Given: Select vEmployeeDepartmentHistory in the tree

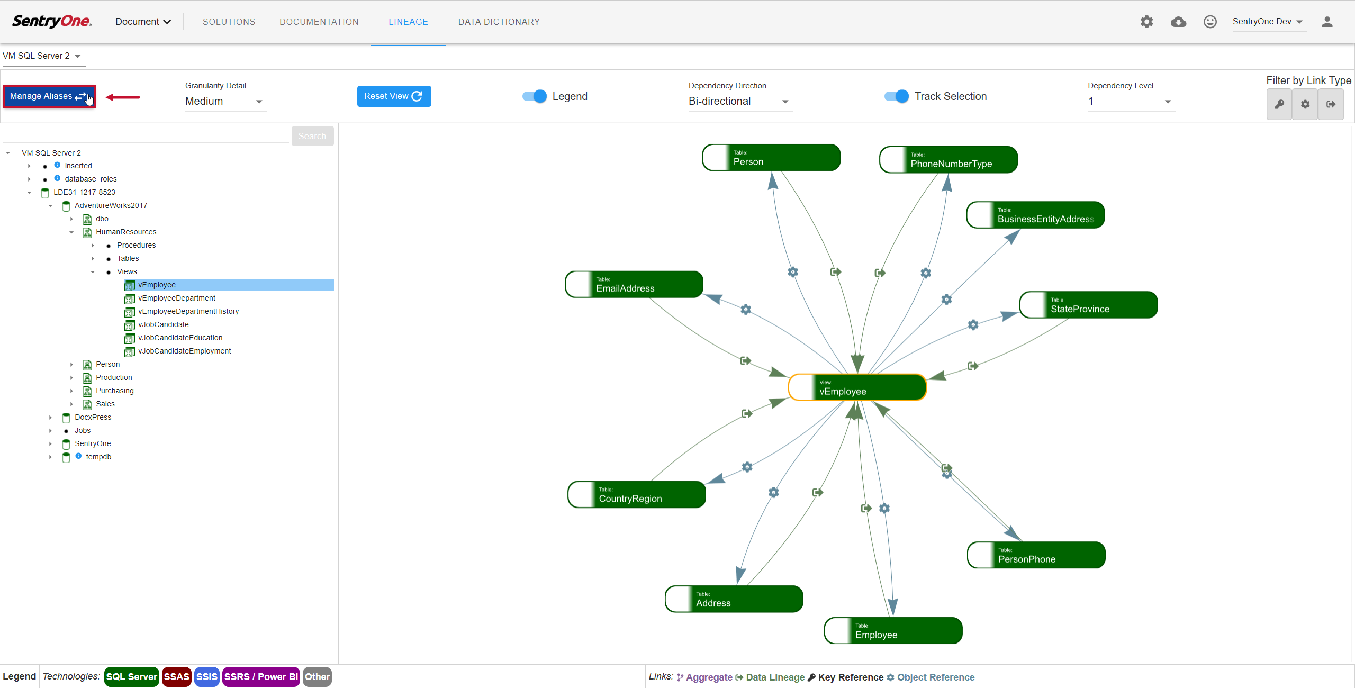Looking at the screenshot, I should (188, 312).
